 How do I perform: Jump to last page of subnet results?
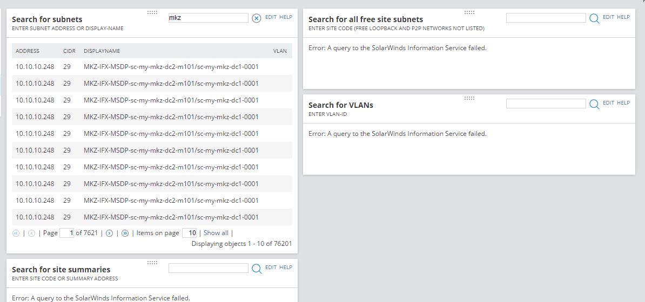click(x=125, y=234)
